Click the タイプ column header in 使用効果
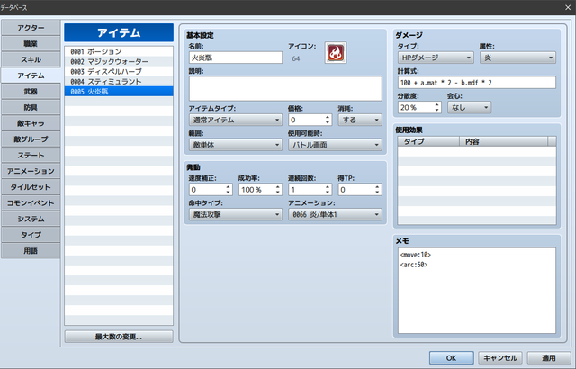The height and width of the screenshot is (369, 576). (428, 141)
